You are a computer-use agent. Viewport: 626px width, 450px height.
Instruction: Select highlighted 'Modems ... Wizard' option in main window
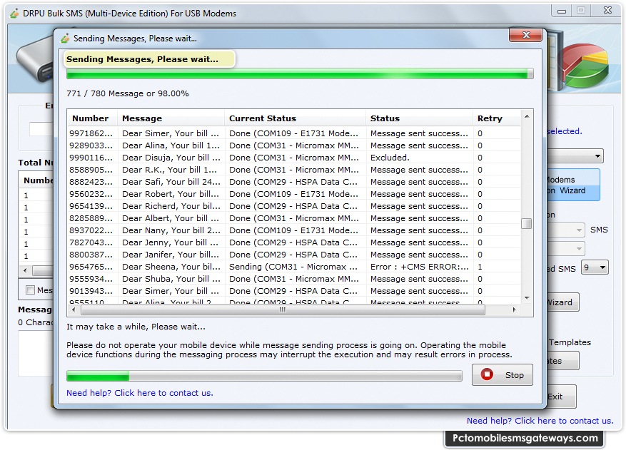click(573, 185)
